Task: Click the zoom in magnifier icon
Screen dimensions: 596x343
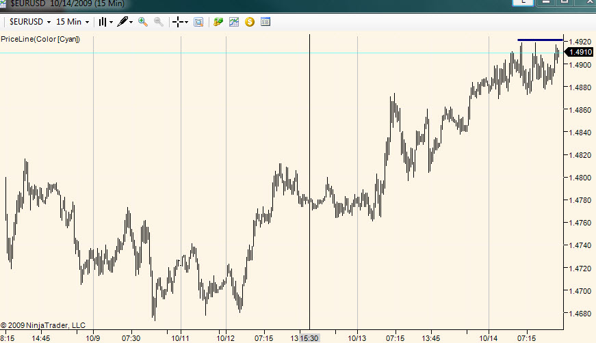Action: pyautogui.click(x=143, y=22)
